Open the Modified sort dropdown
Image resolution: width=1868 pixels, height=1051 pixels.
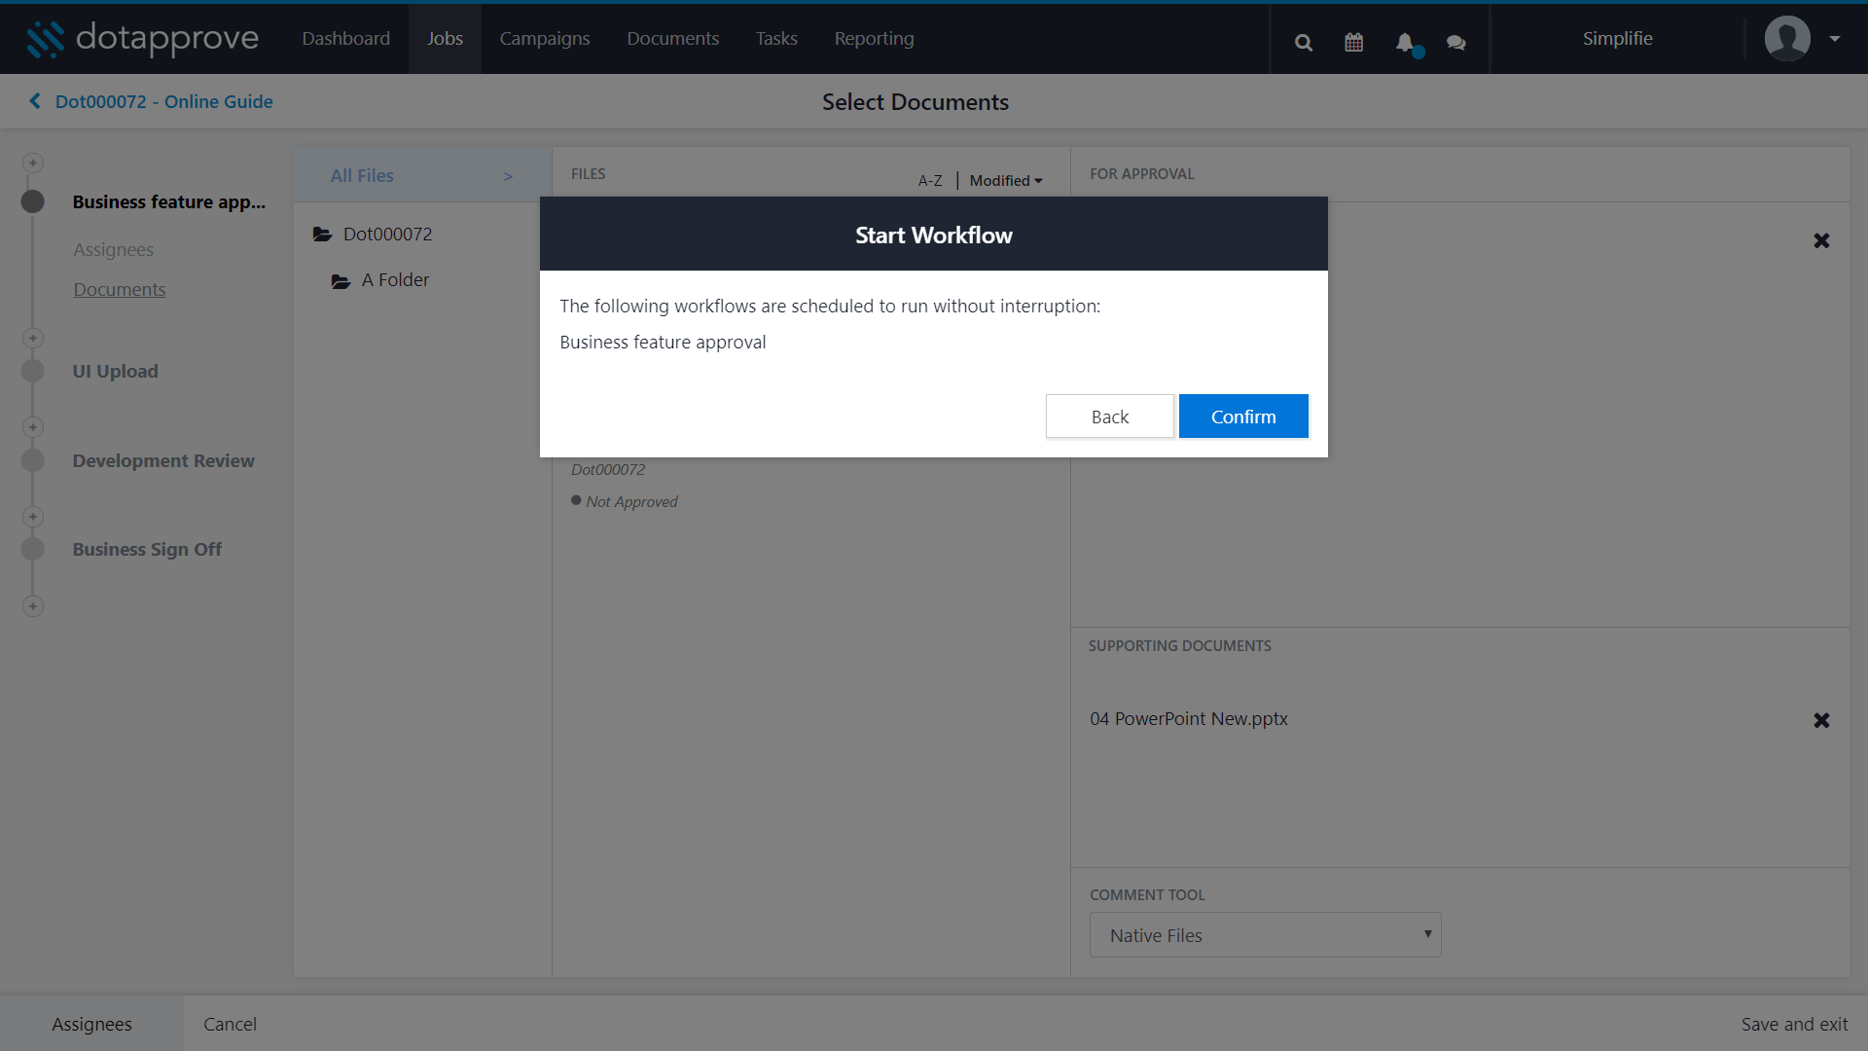point(1006,181)
